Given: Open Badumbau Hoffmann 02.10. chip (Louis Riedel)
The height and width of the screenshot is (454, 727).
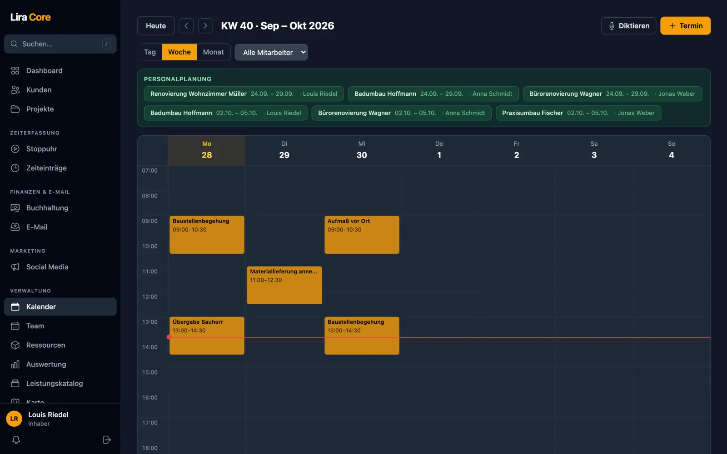Looking at the screenshot, I should click(226, 113).
